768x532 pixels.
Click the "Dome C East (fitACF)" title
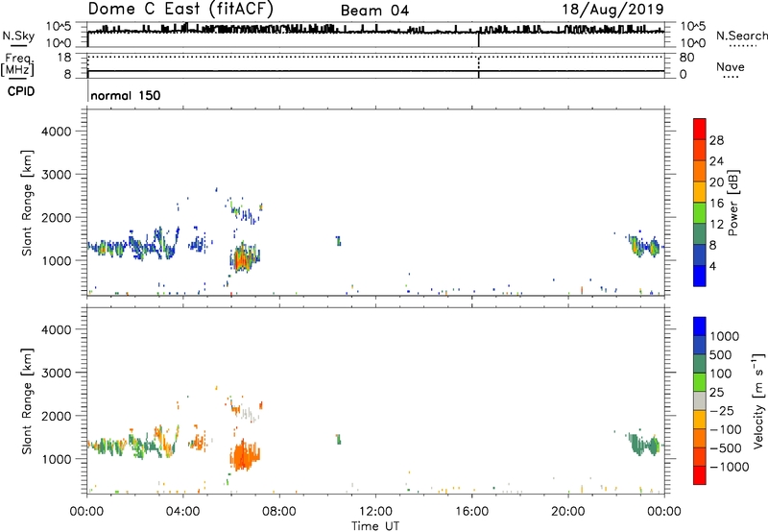tap(180, 10)
